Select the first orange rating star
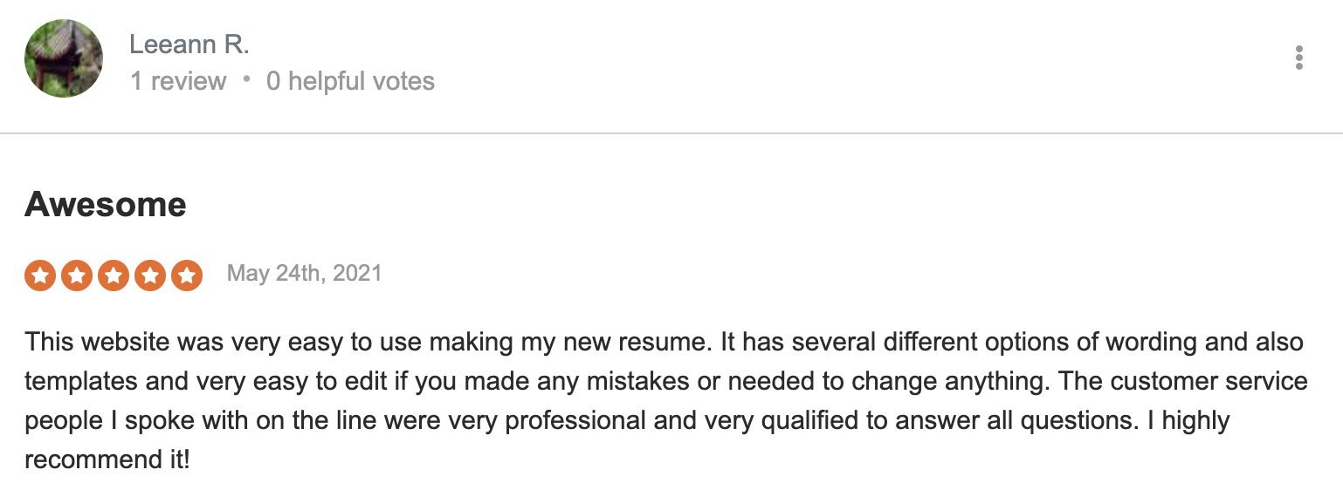Image resolution: width=1343 pixels, height=490 pixels. click(x=40, y=276)
